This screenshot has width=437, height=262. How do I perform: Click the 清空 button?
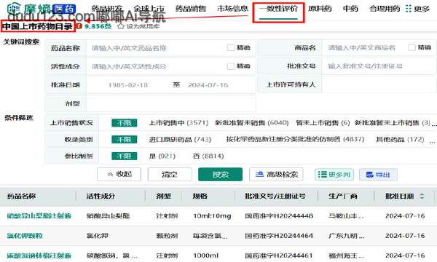tap(170, 174)
